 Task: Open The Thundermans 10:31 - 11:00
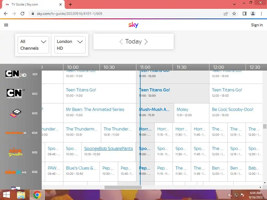pos(119,133)
